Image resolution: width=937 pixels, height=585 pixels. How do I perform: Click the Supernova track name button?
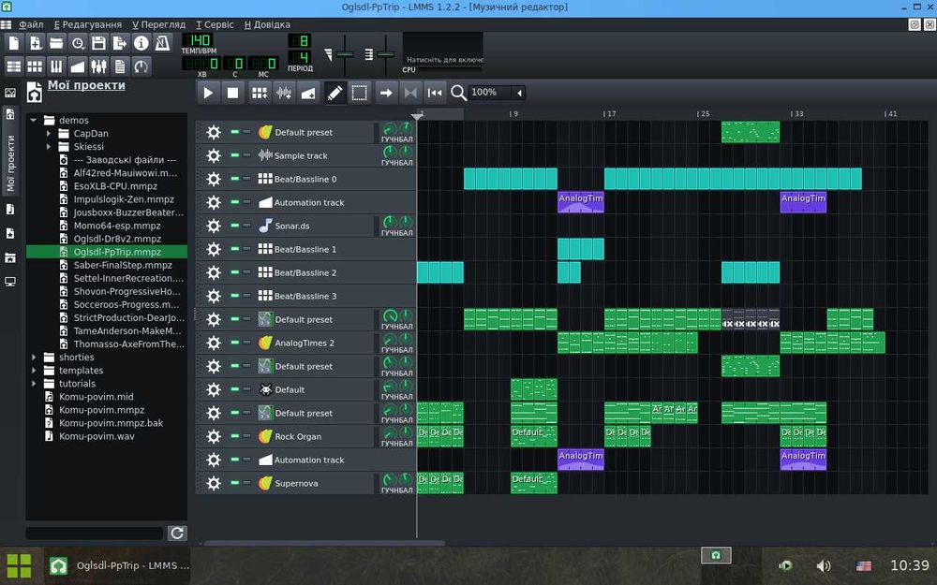coord(316,483)
